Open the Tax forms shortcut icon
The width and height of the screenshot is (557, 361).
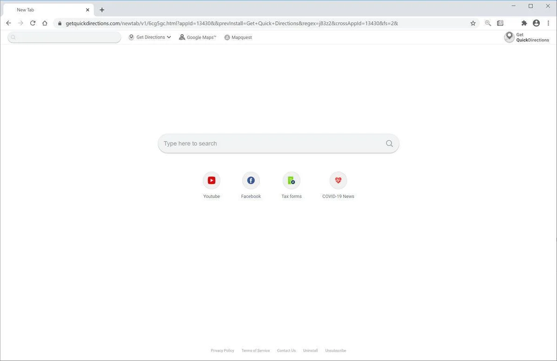292,180
